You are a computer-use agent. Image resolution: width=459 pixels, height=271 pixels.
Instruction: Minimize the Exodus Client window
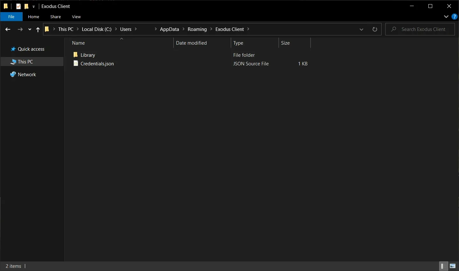(412, 6)
